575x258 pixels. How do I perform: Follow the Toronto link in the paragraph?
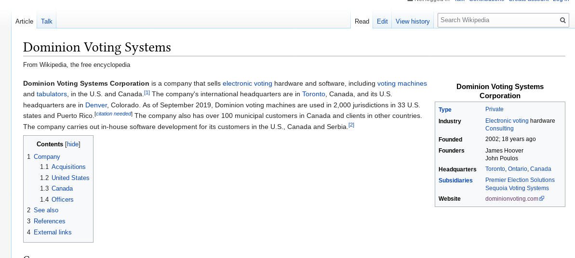click(x=314, y=94)
